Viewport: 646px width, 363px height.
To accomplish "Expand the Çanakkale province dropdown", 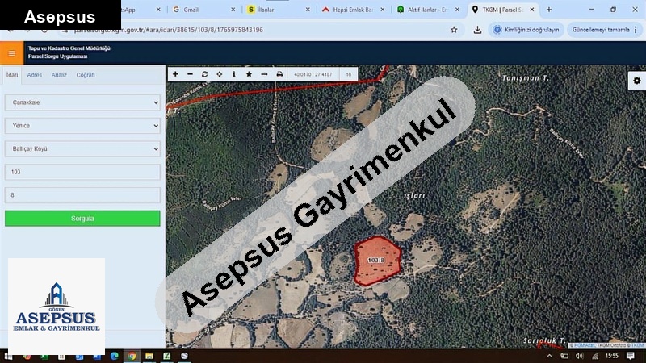I will (x=82, y=102).
